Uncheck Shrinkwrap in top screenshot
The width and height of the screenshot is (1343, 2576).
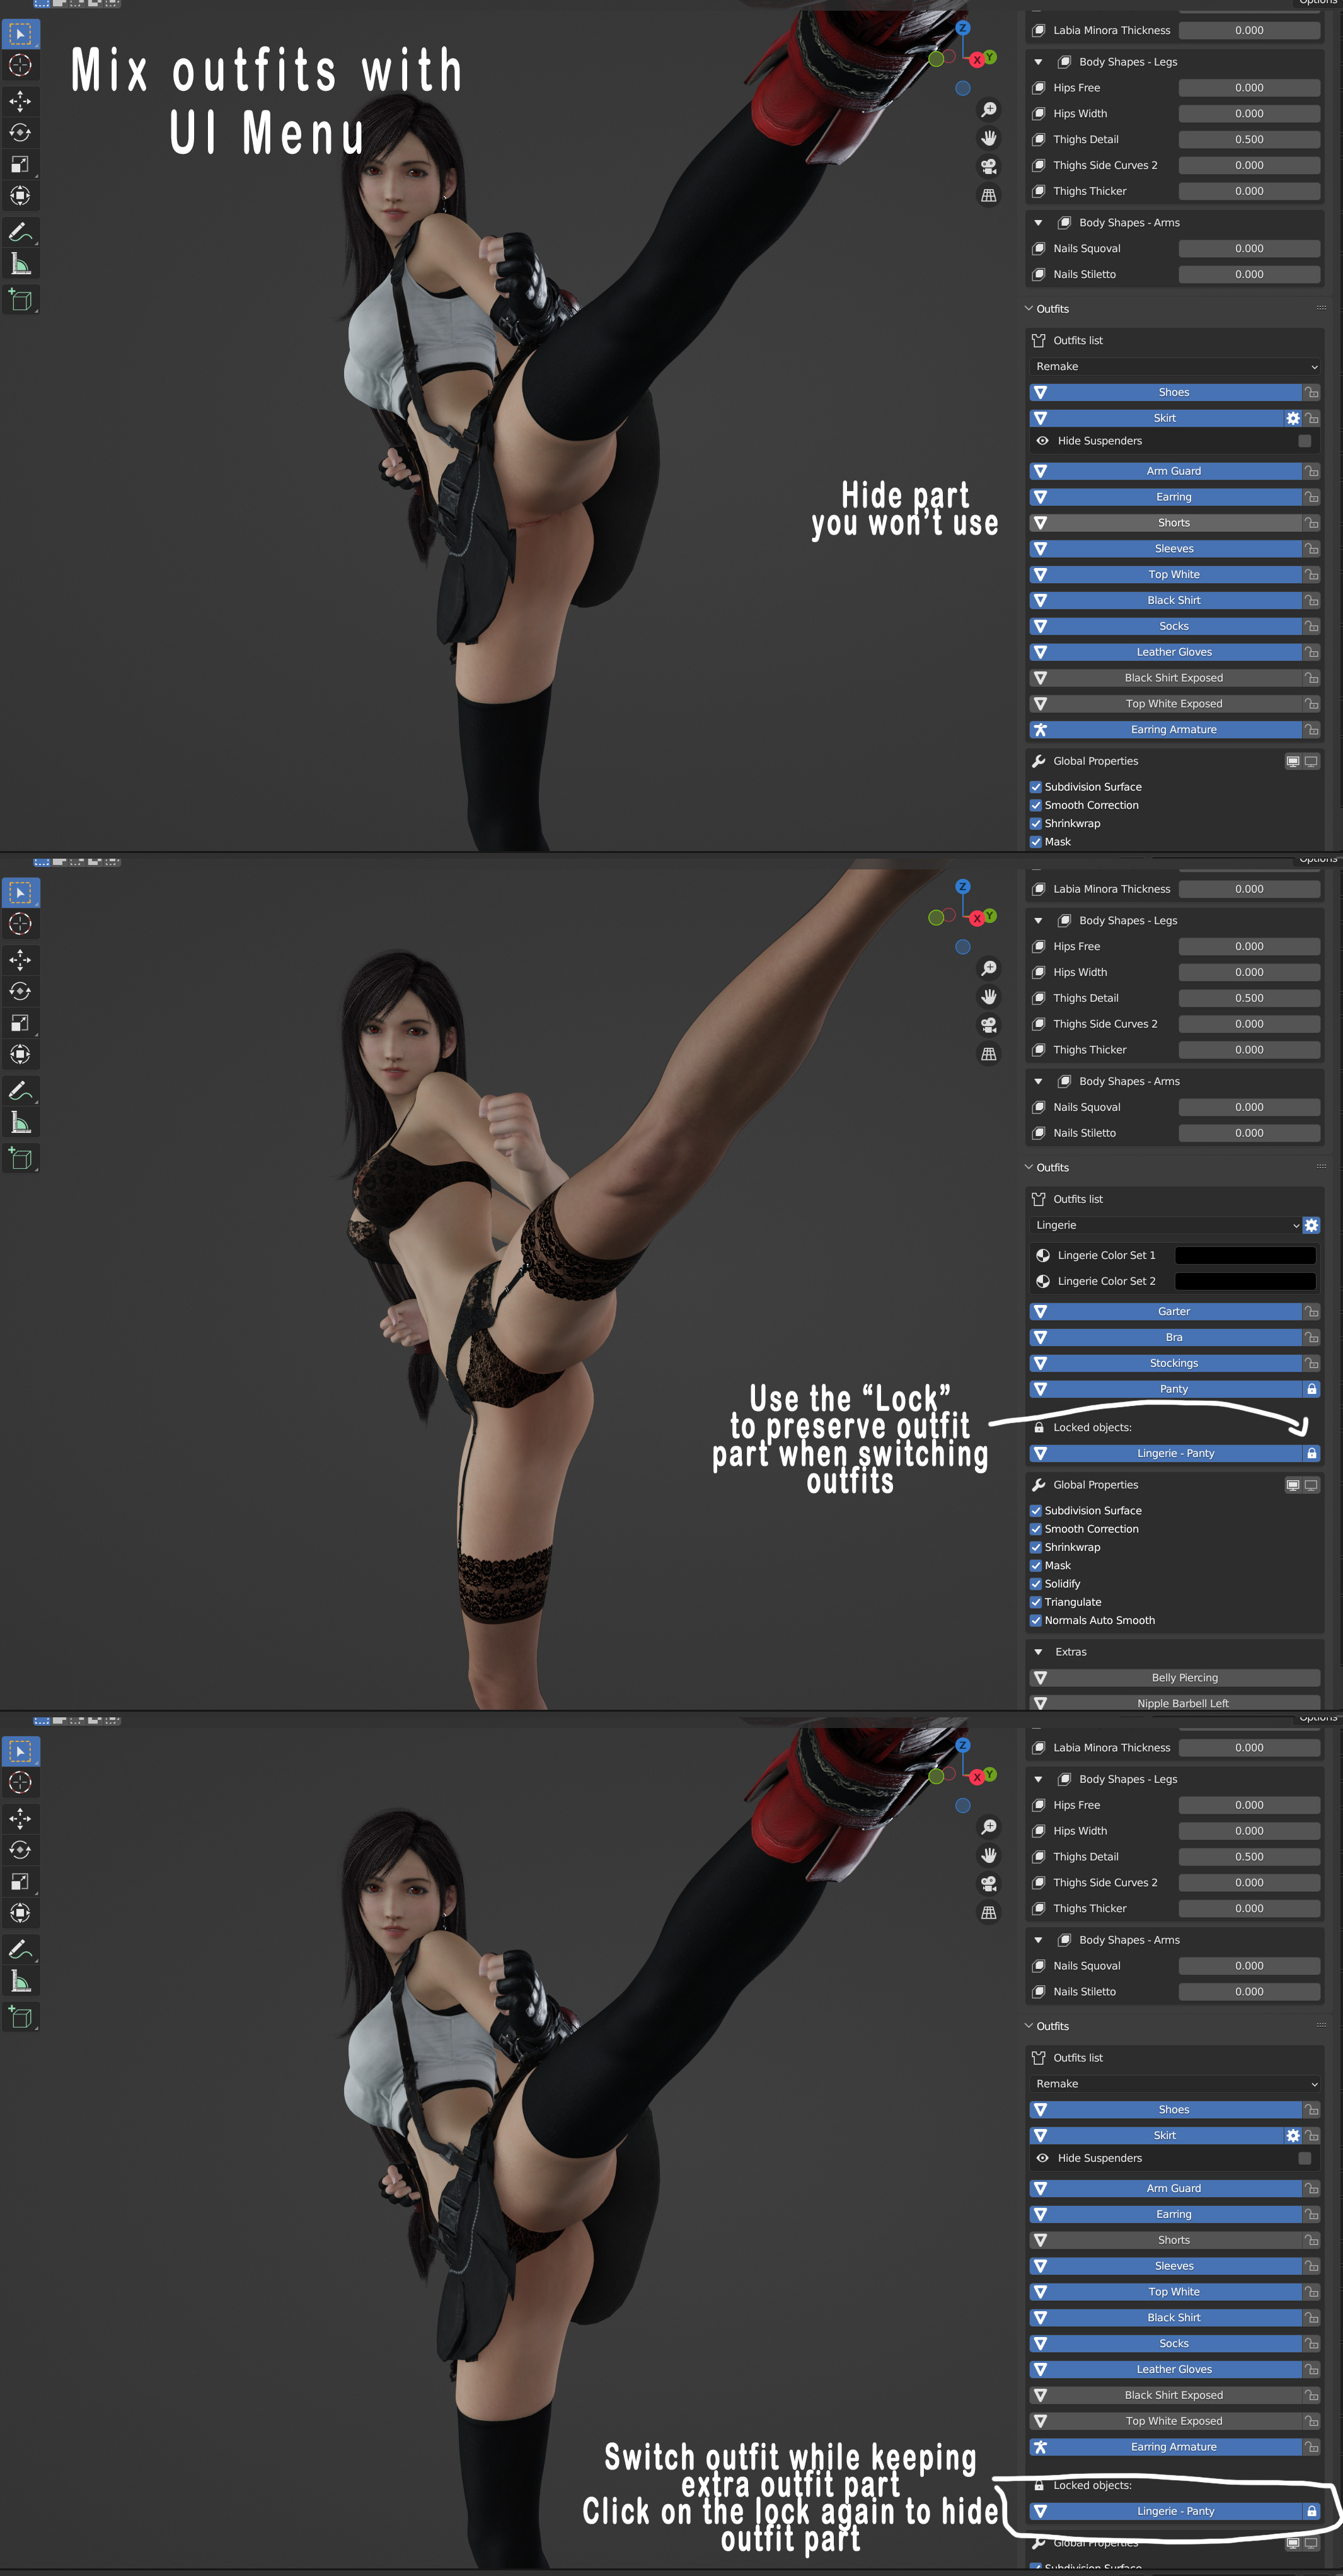[1036, 824]
